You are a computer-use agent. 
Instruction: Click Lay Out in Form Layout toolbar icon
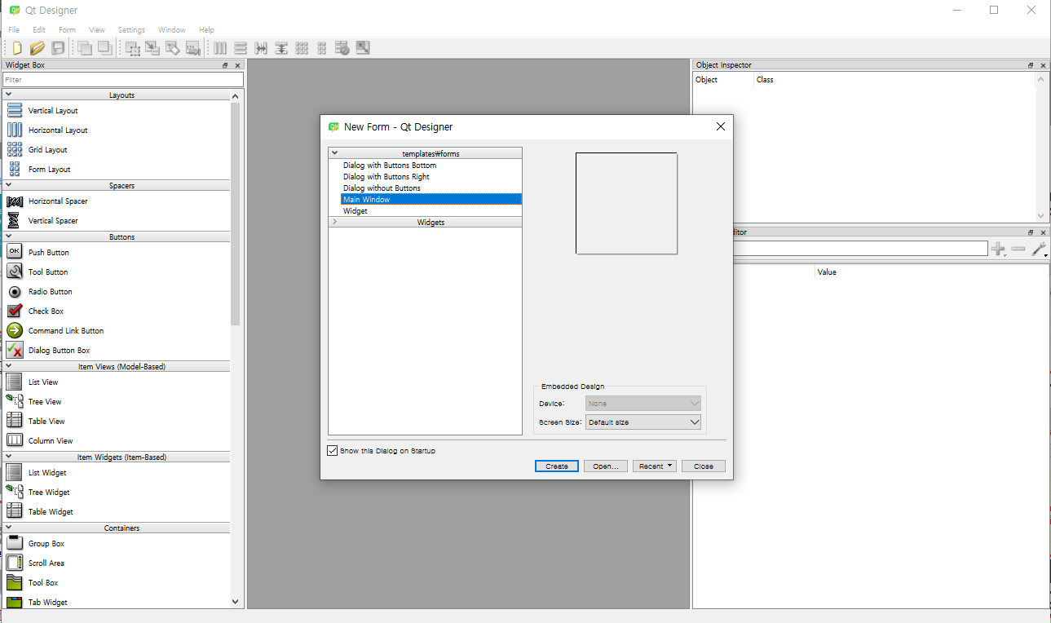coord(322,48)
